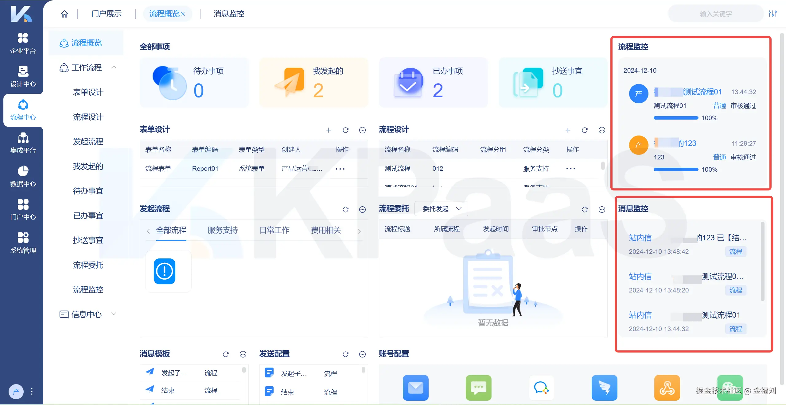Click the plus icon in 表单设计 panel
This screenshot has height=405, width=786.
[329, 130]
